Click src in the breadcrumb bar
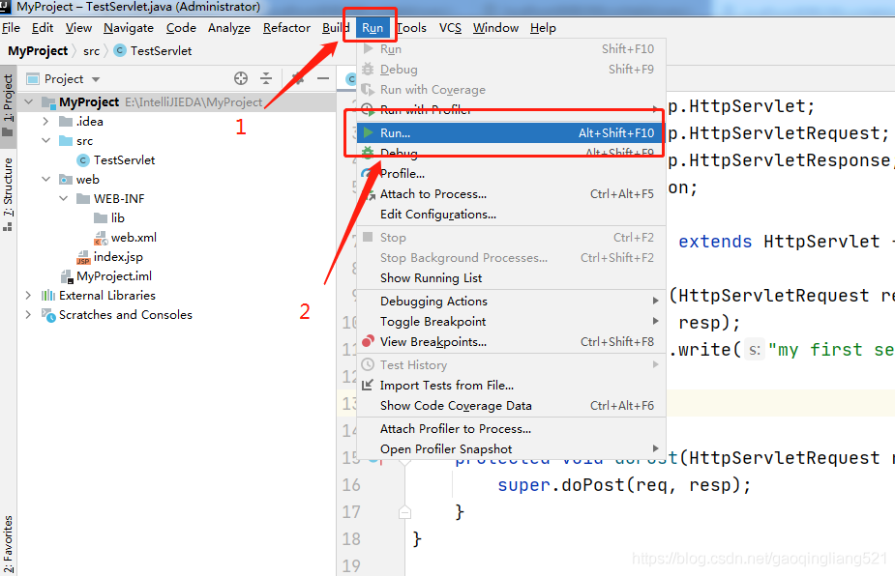Image resolution: width=895 pixels, height=576 pixels. tap(91, 50)
